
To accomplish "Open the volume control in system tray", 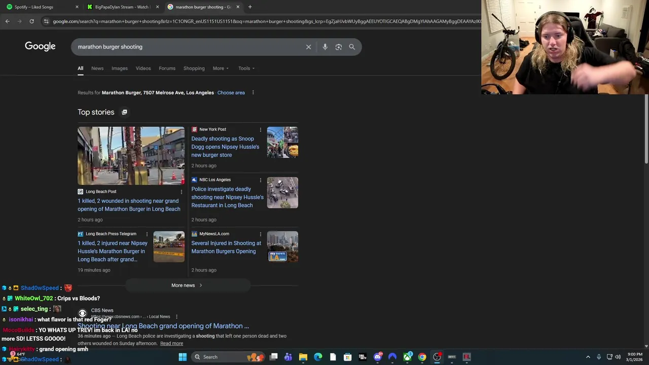I will click(x=618, y=357).
